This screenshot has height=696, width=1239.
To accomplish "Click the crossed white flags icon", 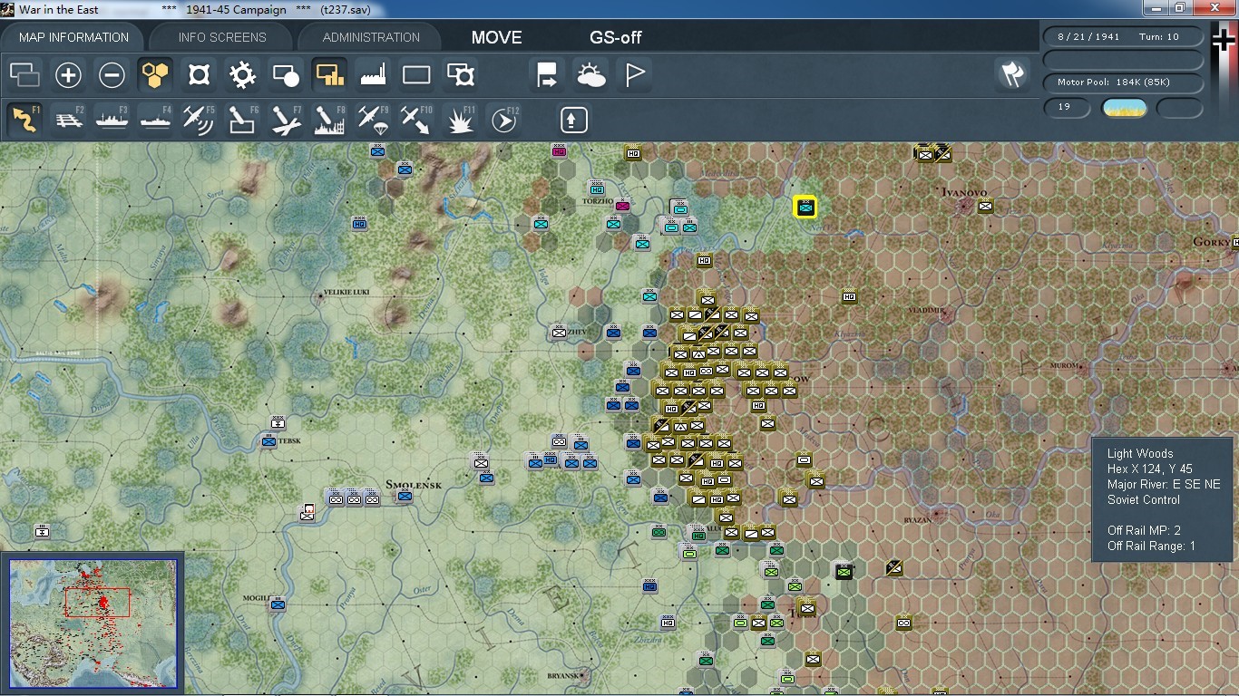I will click(x=1012, y=75).
